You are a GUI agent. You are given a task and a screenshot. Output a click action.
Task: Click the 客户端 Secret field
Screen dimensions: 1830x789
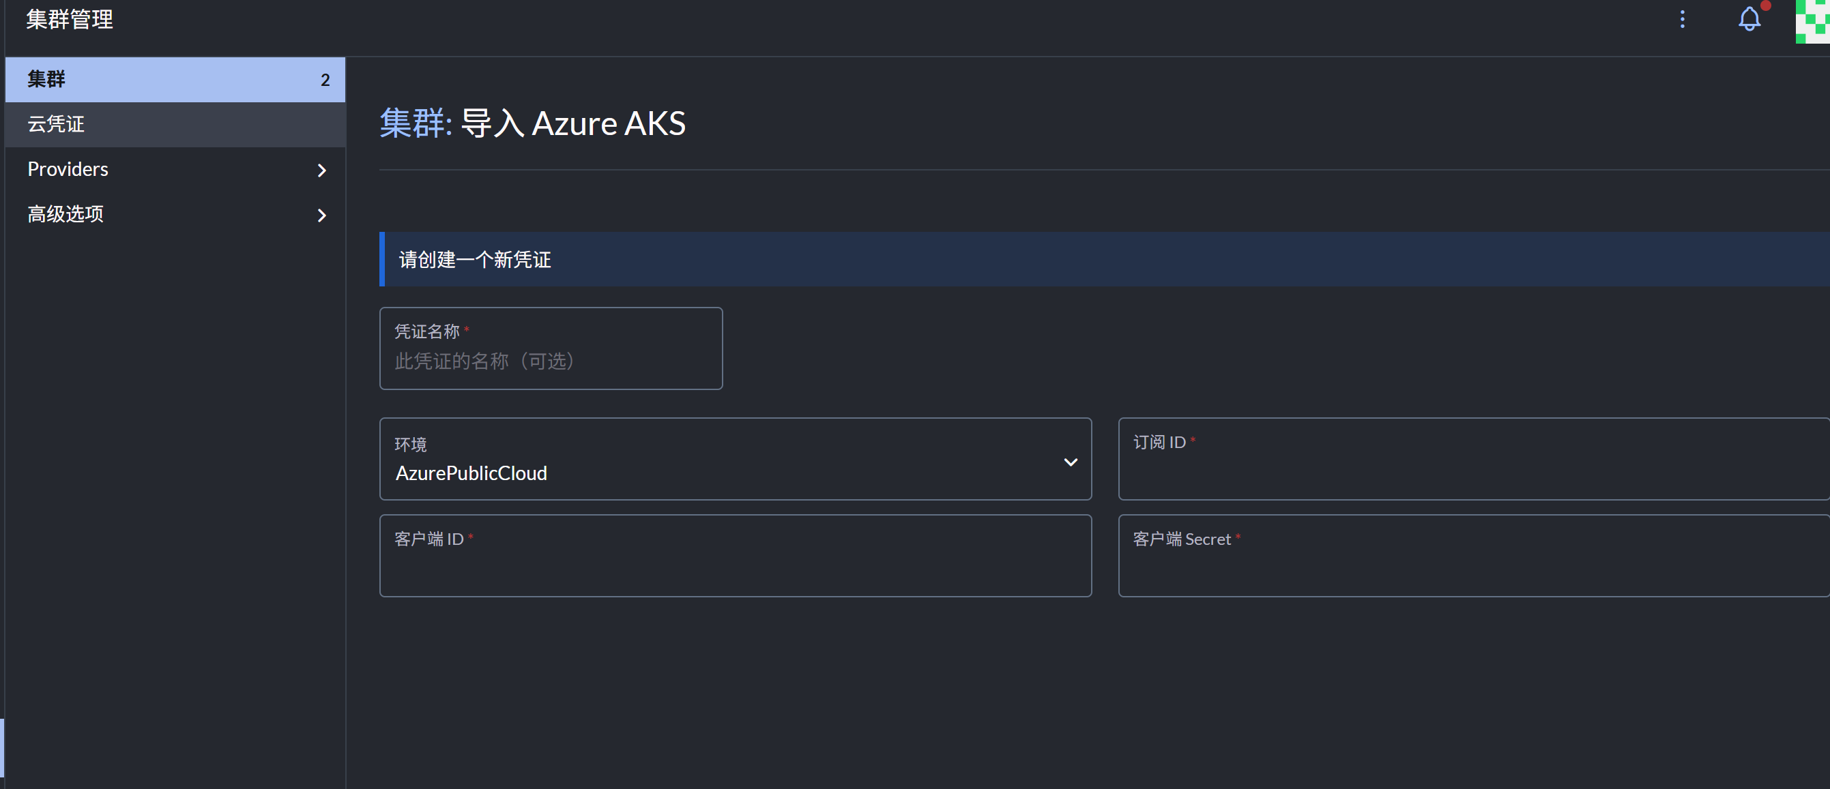[1472, 566]
